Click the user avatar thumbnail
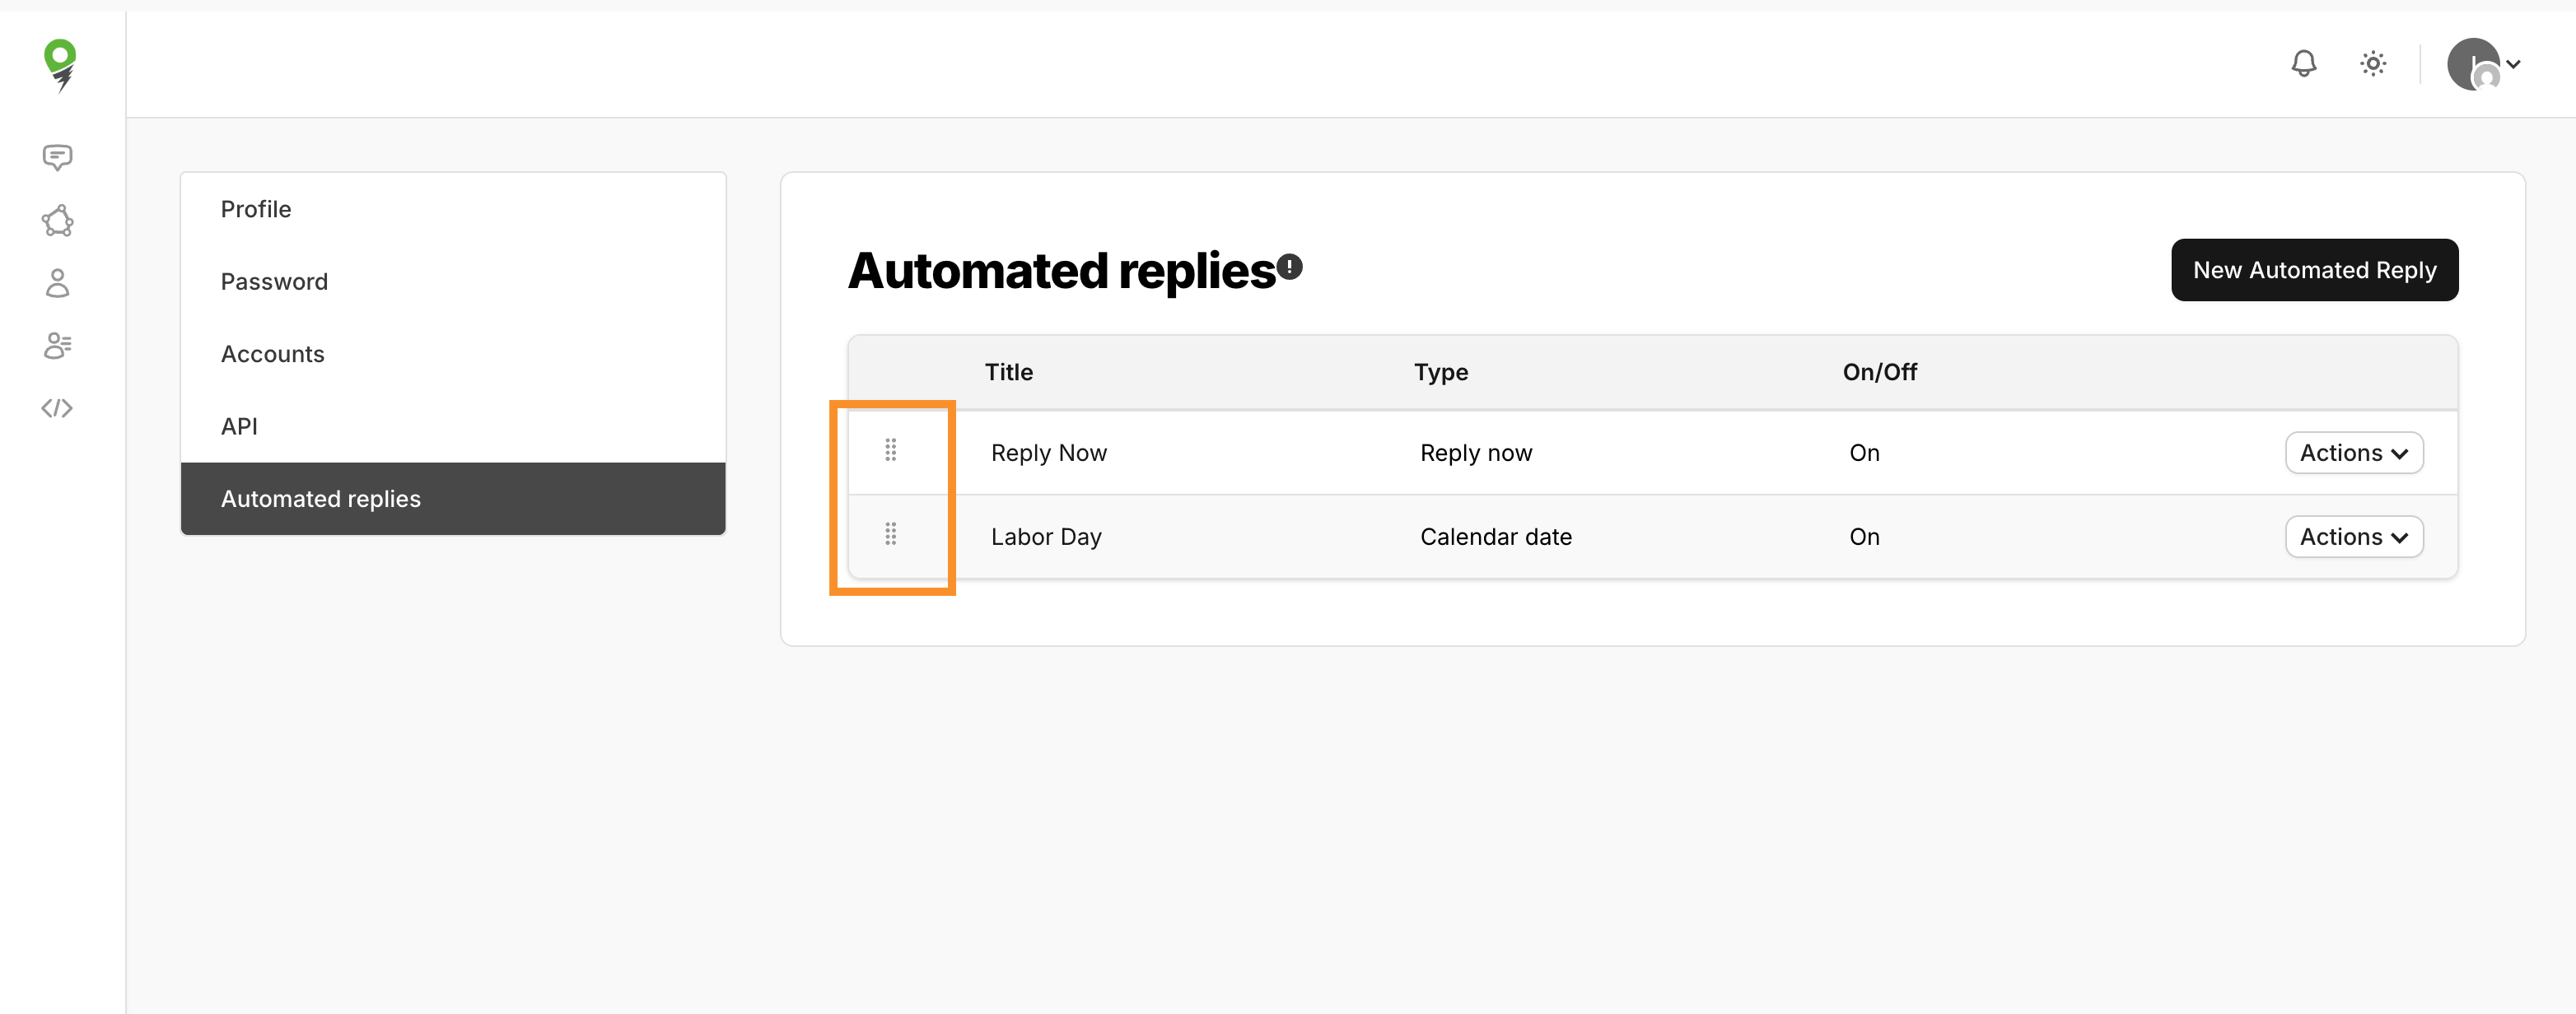2576x1014 pixels. [2475, 64]
